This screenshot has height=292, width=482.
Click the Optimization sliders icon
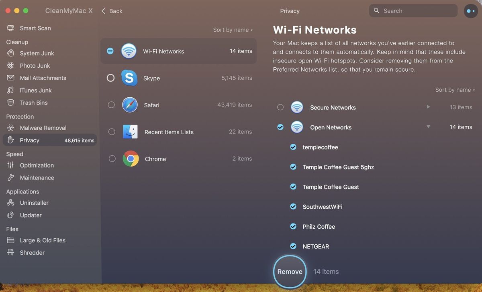[x=11, y=165]
